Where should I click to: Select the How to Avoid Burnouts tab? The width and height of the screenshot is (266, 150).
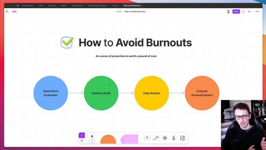coord(132,5)
